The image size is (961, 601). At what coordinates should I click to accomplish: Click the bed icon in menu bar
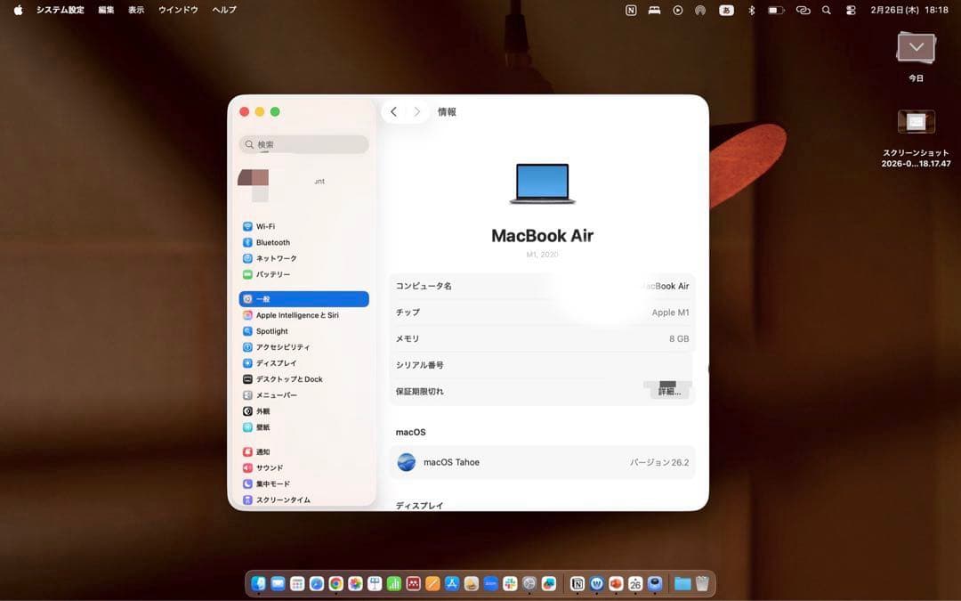655,10
